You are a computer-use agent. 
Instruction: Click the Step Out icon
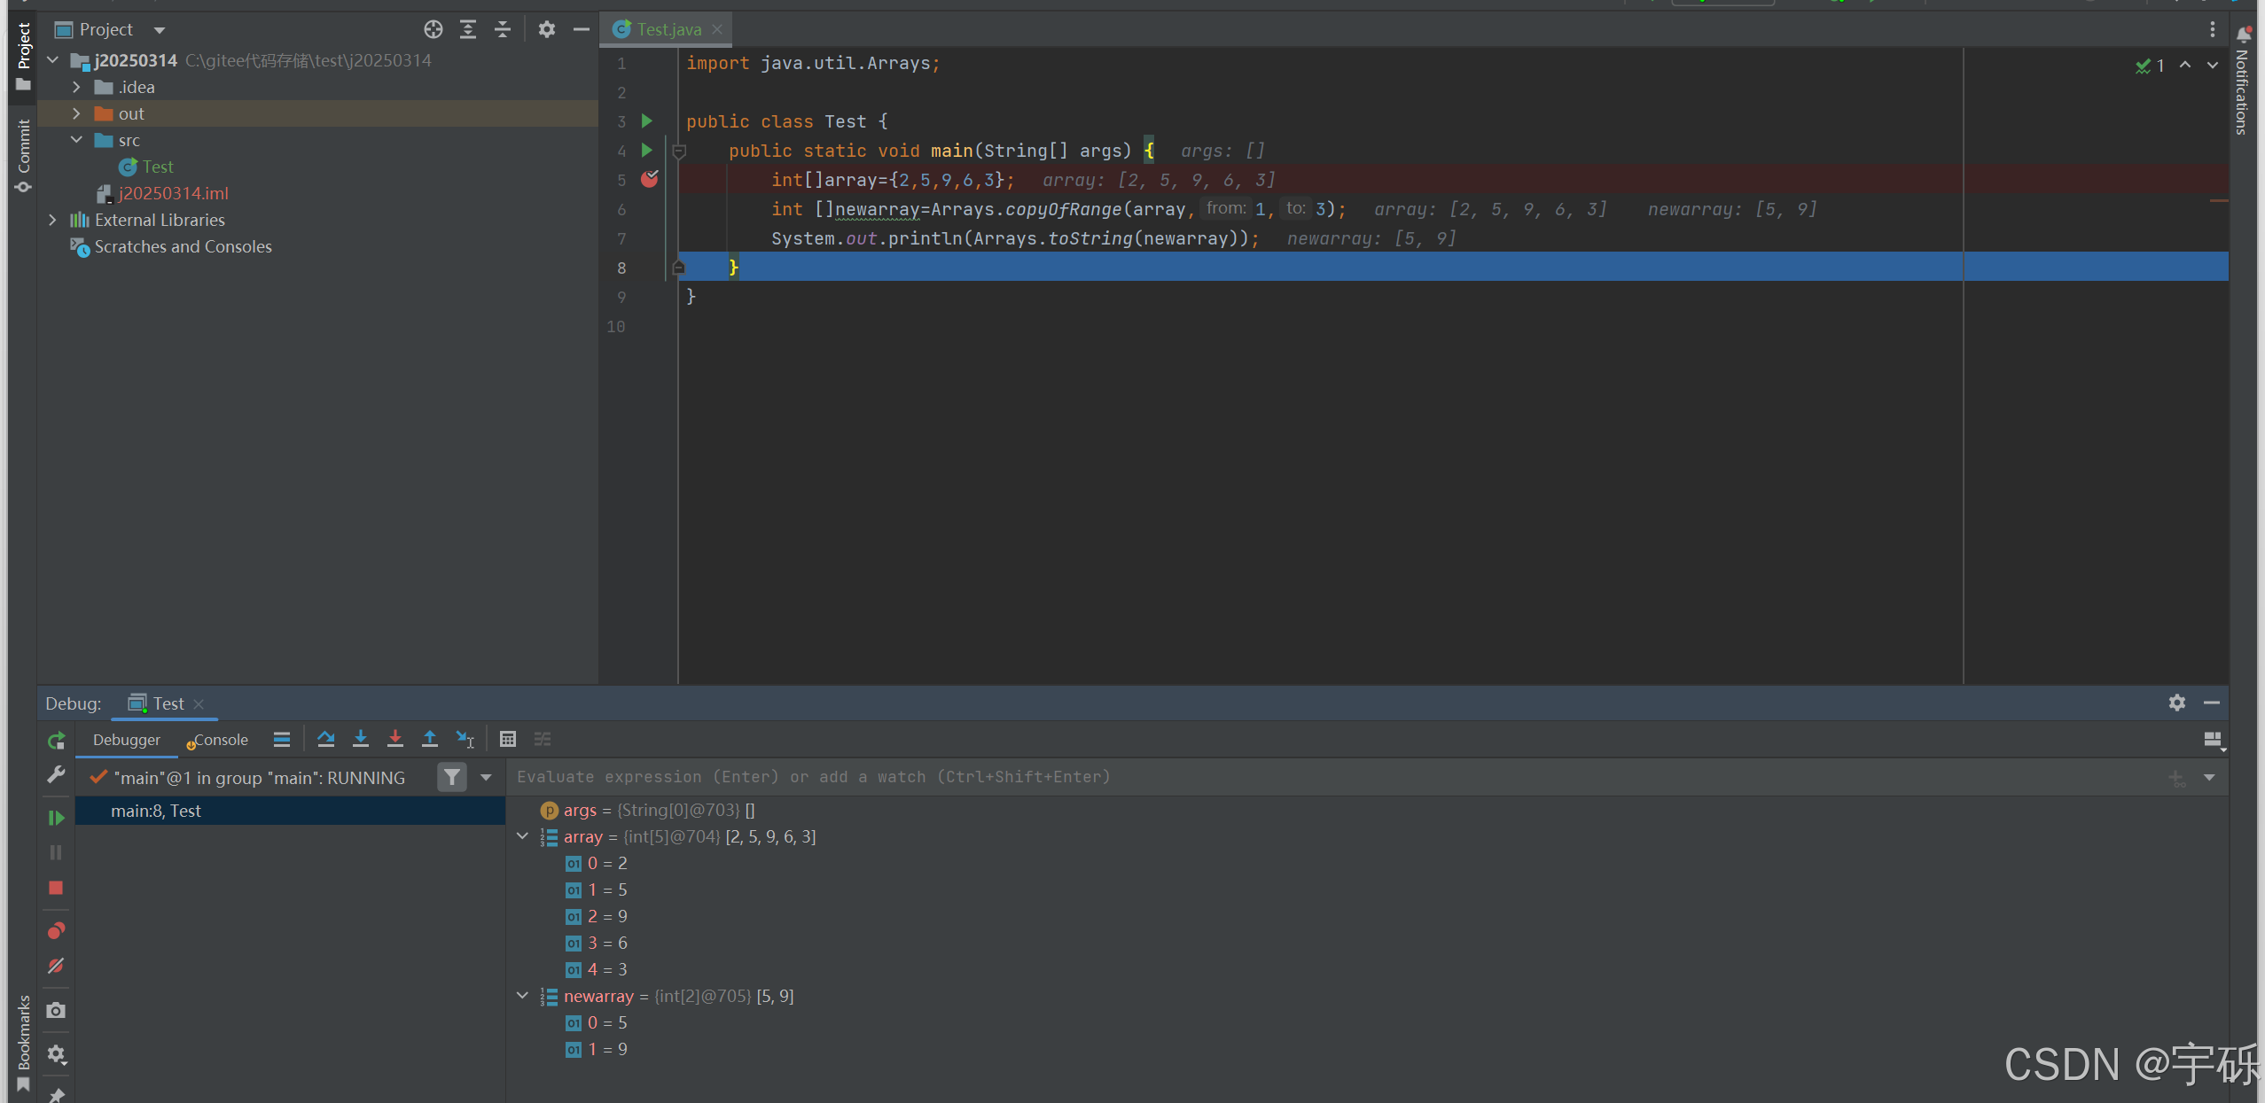click(429, 739)
